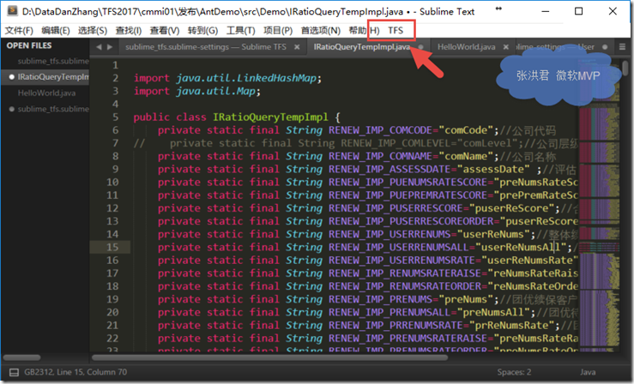
Task: Click the editor horizontal scrollbar
Action: 269,357
